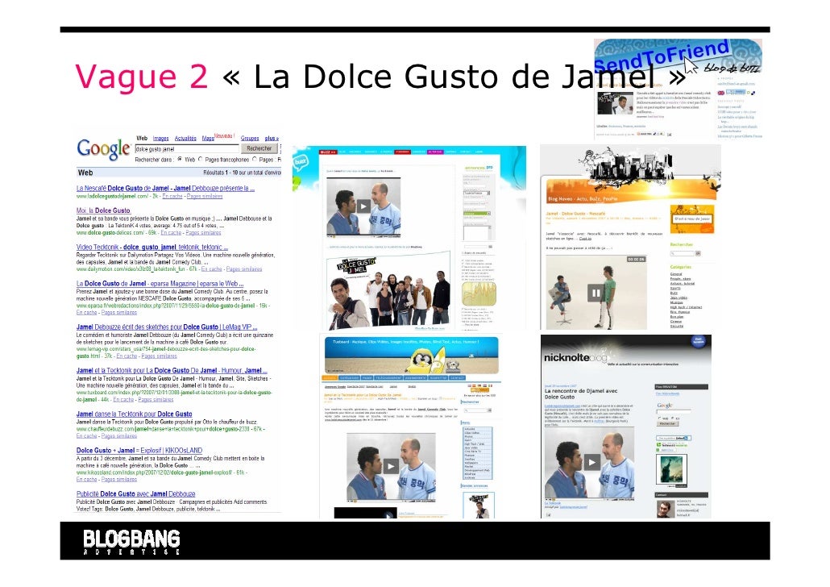Click the nicknolteblog header logo
Image resolution: width=830 pixels, height=587 pixels.
click(576, 358)
